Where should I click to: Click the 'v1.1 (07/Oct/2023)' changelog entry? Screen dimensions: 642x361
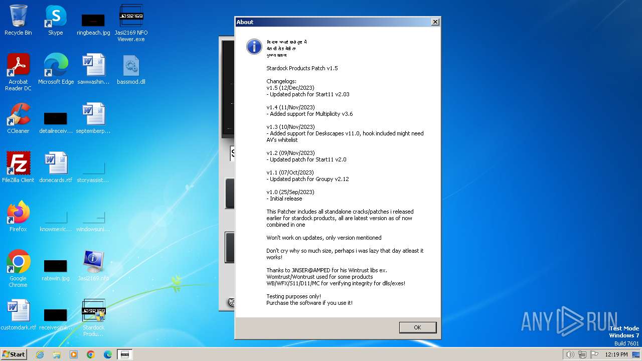[290, 172]
